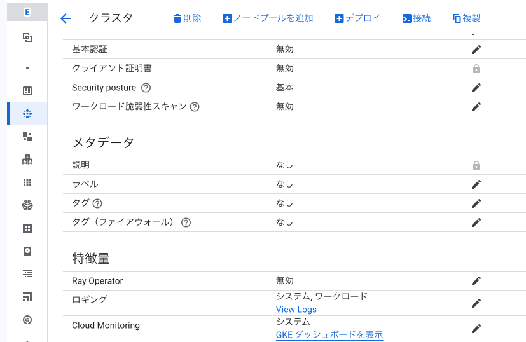Edit the タグ（ファイアウォール）row
Image resolution: width=526 pixels, height=342 pixels.
[x=476, y=222]
